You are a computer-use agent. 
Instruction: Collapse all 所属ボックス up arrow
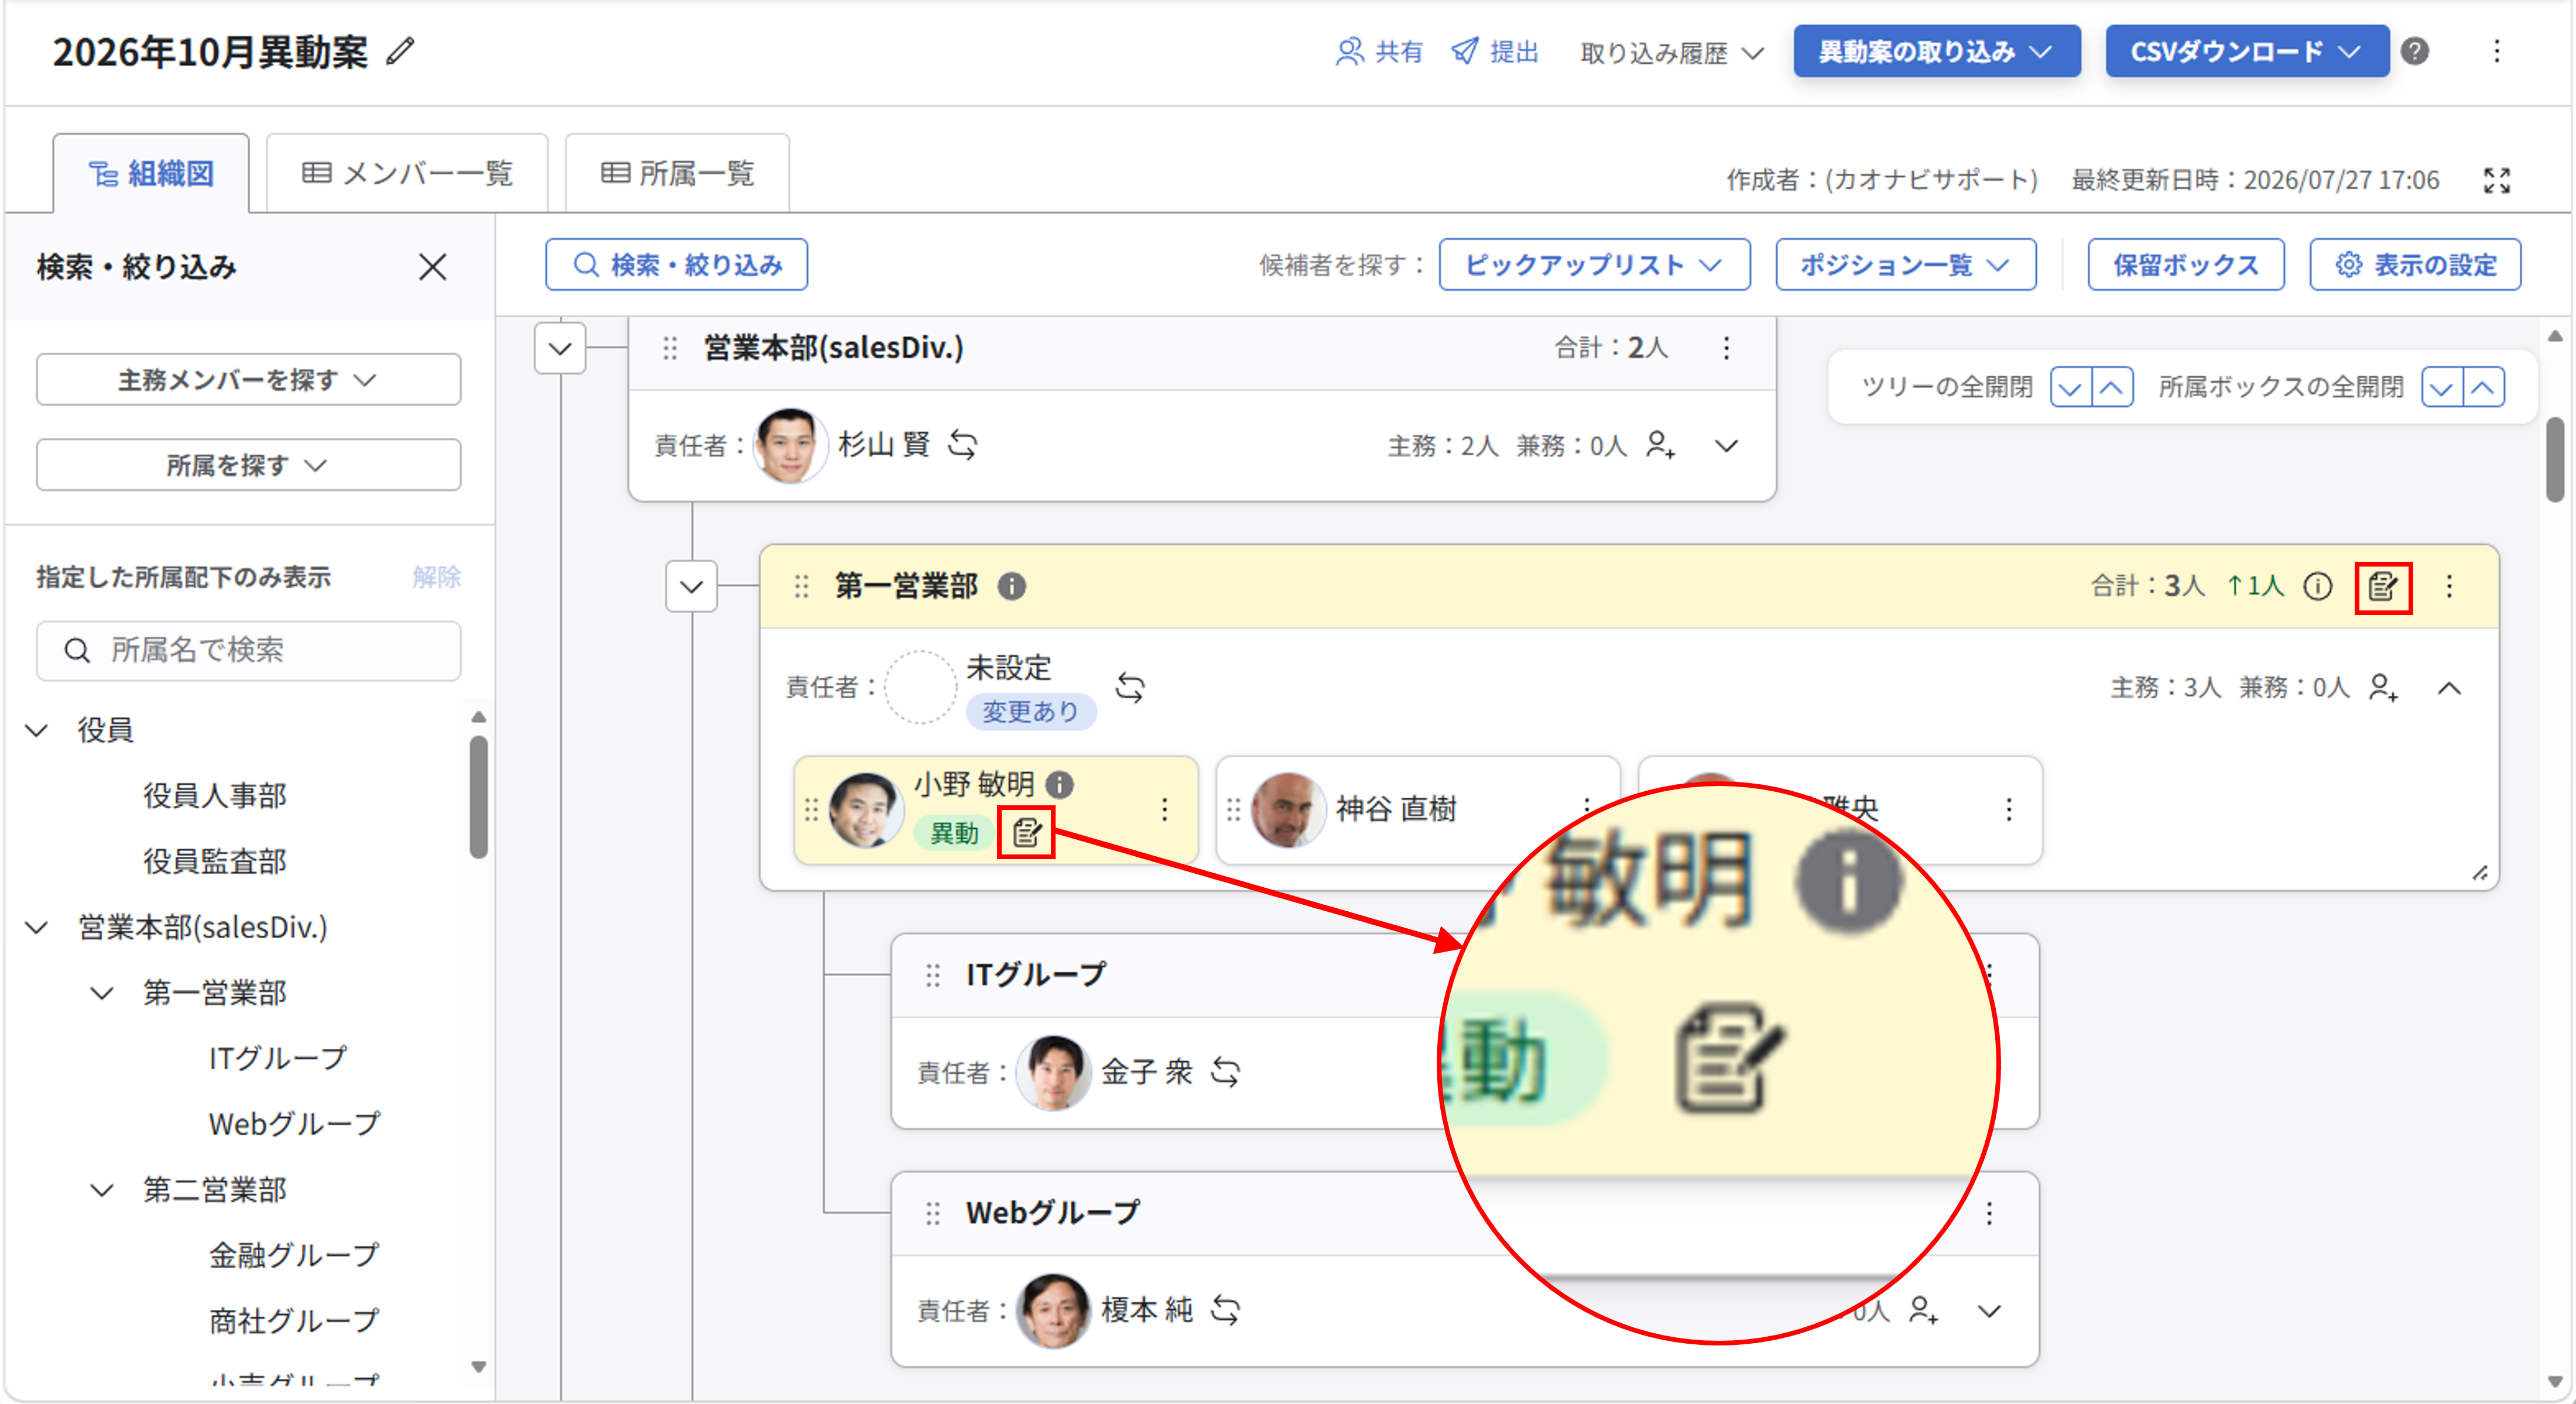[x=2483, y=387]
